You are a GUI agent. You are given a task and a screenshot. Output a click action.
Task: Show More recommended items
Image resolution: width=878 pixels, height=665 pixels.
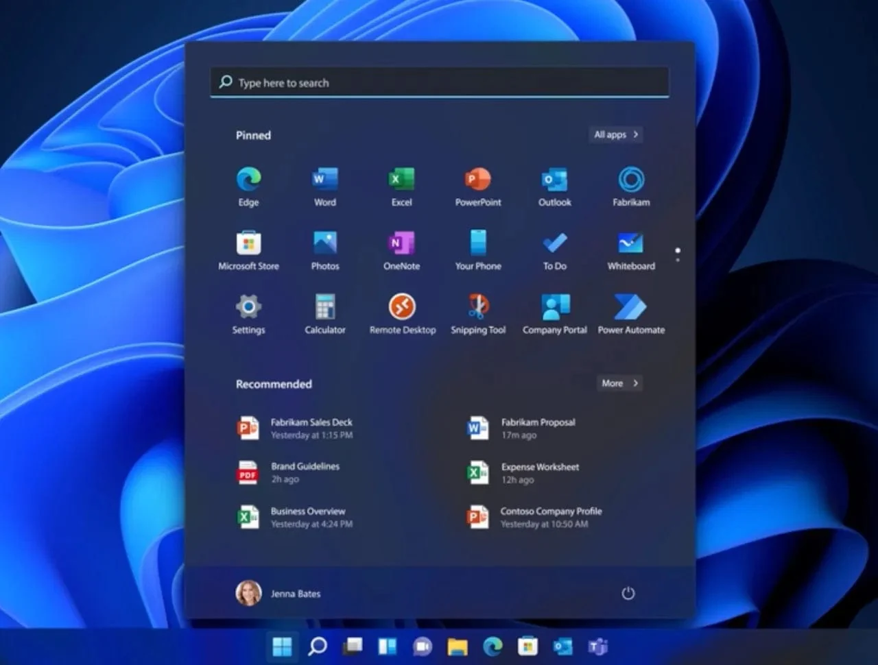pyautogui.click(x=619, y=383)
